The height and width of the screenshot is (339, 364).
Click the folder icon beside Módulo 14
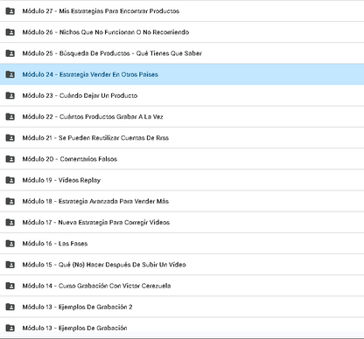tap(10, 286)
